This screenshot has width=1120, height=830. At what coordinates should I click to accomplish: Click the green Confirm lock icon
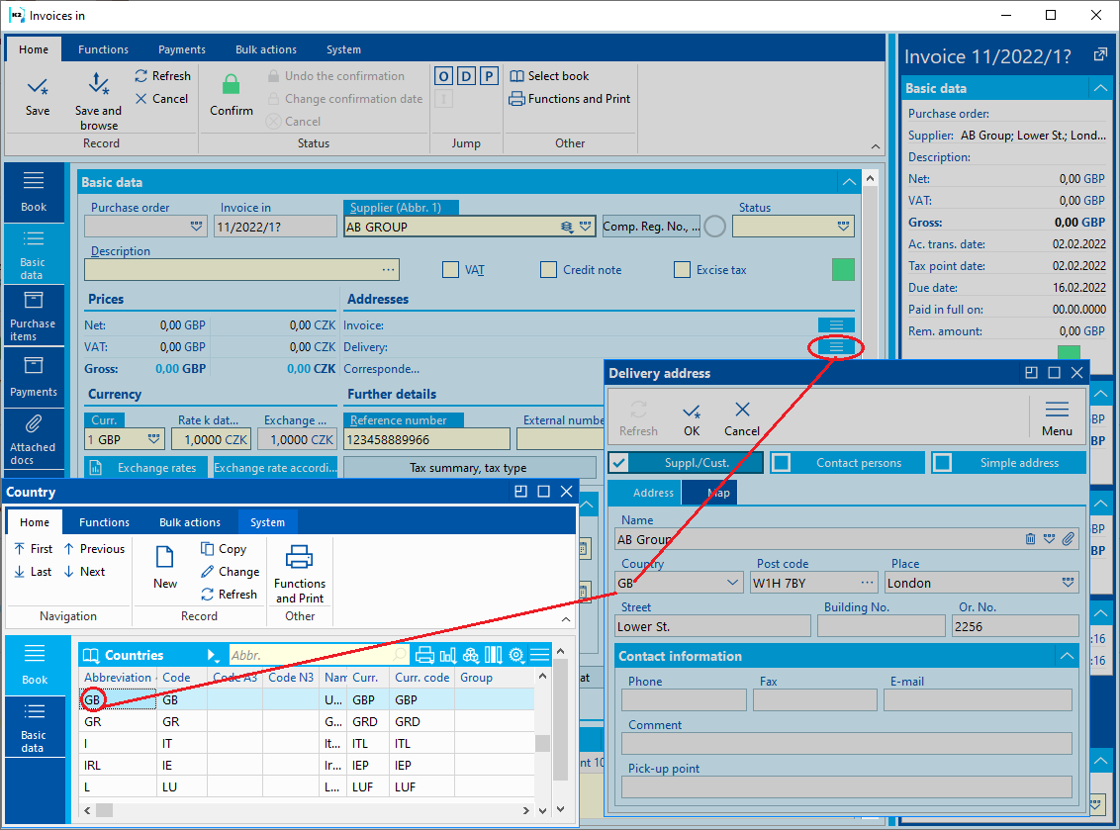coord(231,84)
